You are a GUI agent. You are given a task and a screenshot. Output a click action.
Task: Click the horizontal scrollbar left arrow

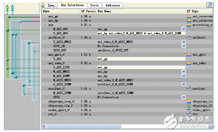pyautogui.click(x=44, y=126)
